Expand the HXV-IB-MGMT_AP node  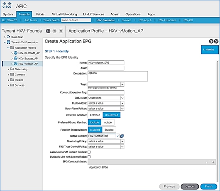[12, 53]
